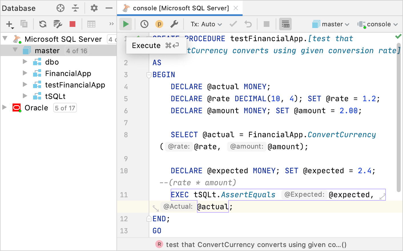Open the Tx: Auto transaction mode dropdown

(x=206, y=24)
